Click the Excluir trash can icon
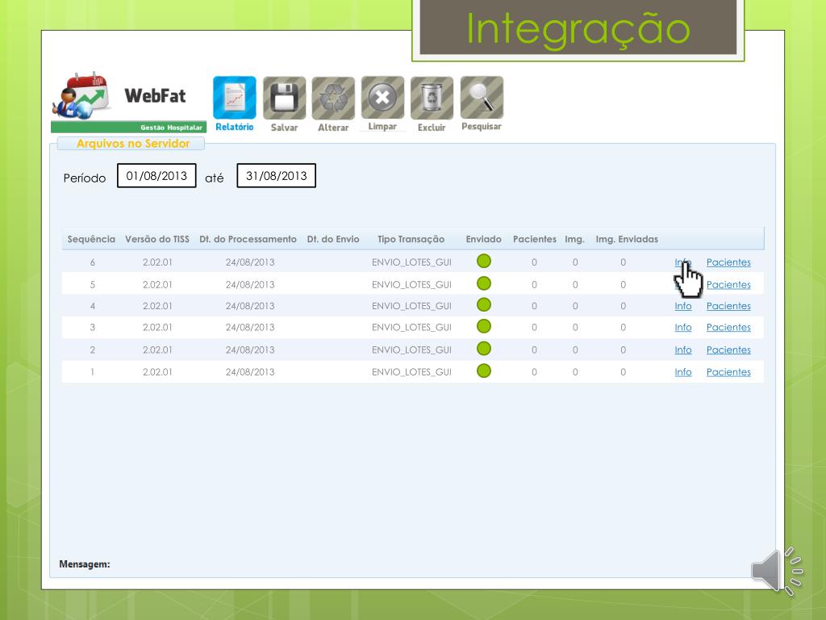The image size is (826, 620). point(432,98)
